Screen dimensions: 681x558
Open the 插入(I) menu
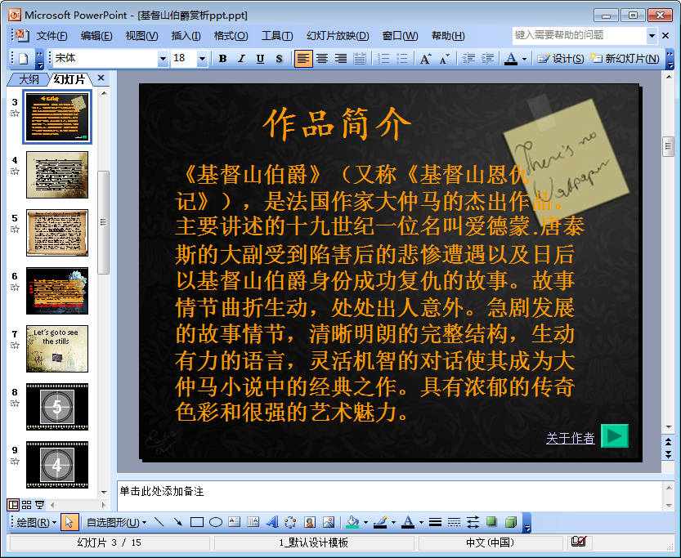click(186, 36)
